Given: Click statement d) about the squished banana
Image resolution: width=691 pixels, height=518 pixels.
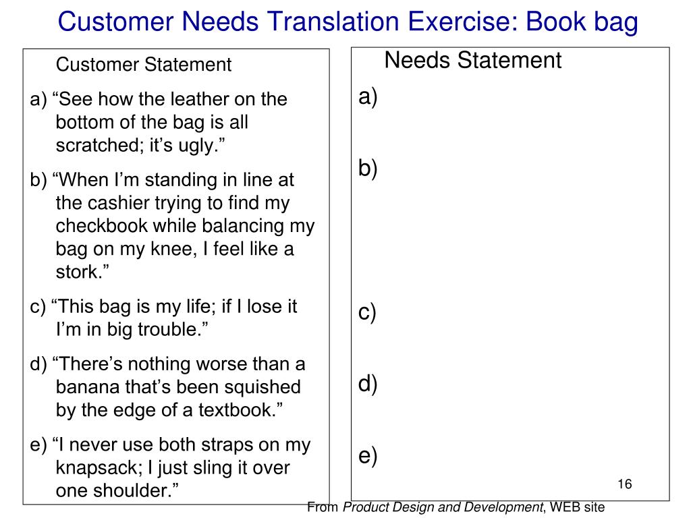Looking at the screenshot, I should click(167, 386).
